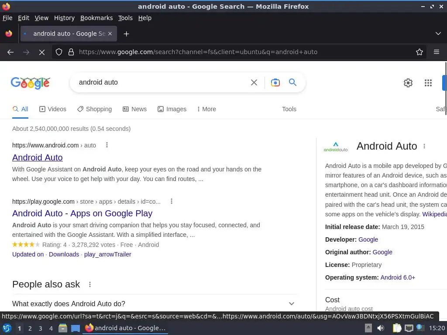Viewport: 447px width, 335px height.
Task: Switch to the Images results tab
Action: 172,109
